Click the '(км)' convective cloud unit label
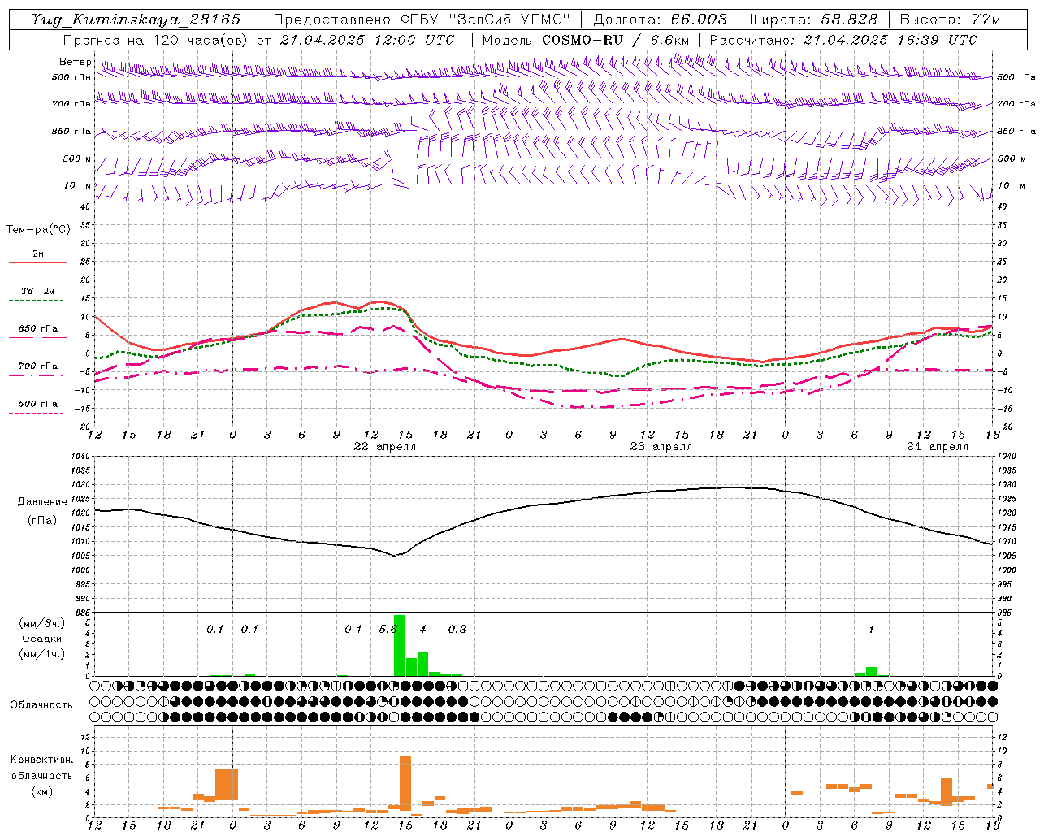 (41, 791)
